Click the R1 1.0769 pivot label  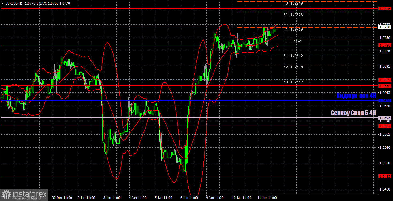(293, 29)
